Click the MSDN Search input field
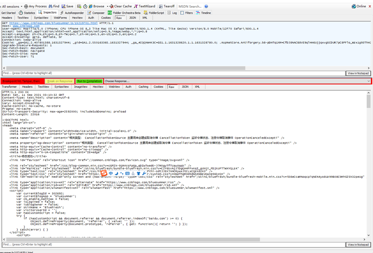 coord(190,6)
